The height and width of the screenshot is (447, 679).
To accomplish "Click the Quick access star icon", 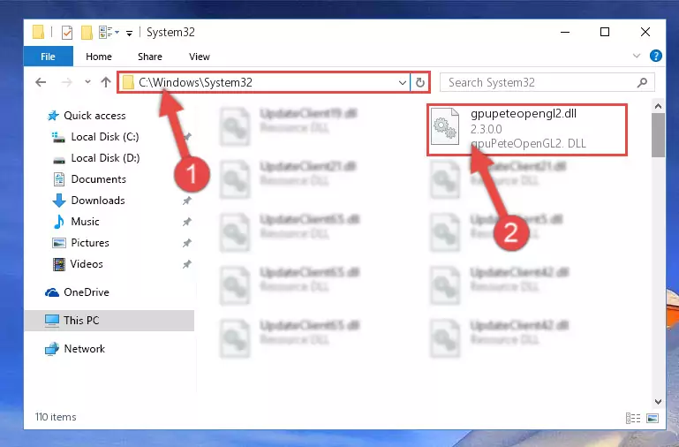I will [53, 116].
